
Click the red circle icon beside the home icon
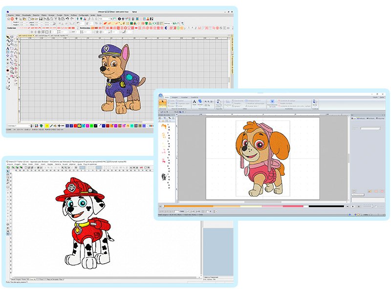(12, 19)
